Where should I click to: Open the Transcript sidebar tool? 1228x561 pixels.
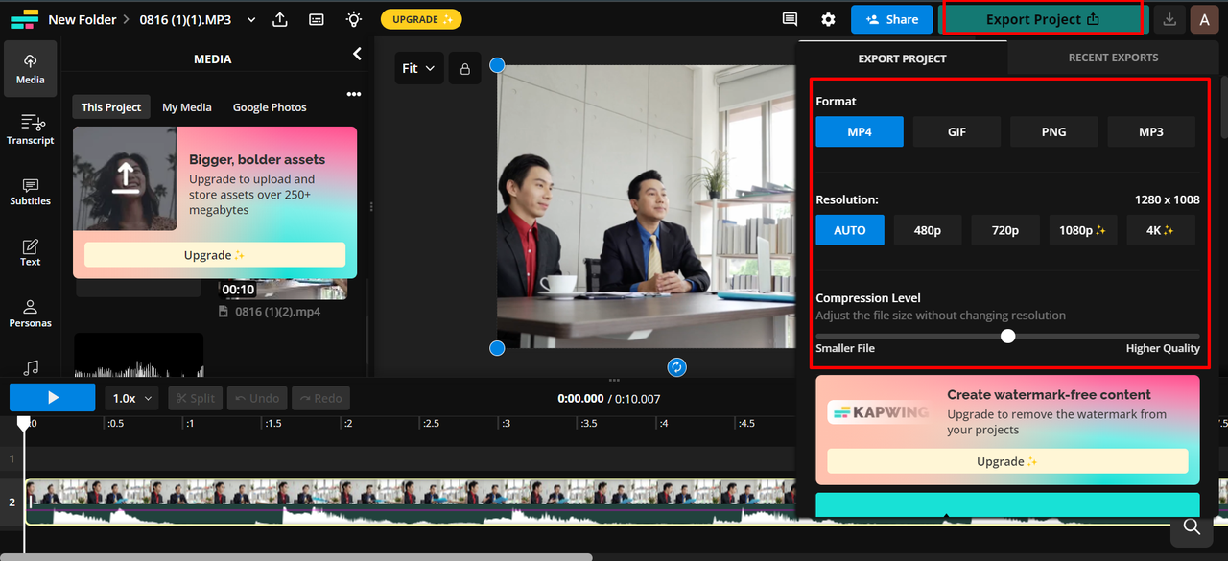click(x=30, y=129)
